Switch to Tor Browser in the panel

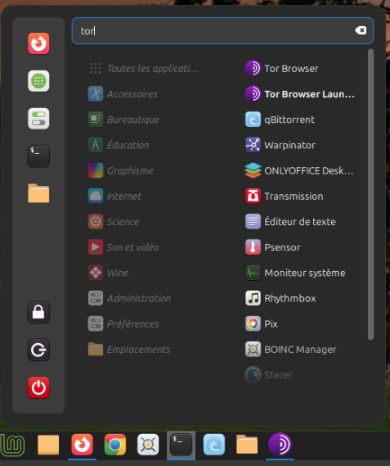[280, 445]
